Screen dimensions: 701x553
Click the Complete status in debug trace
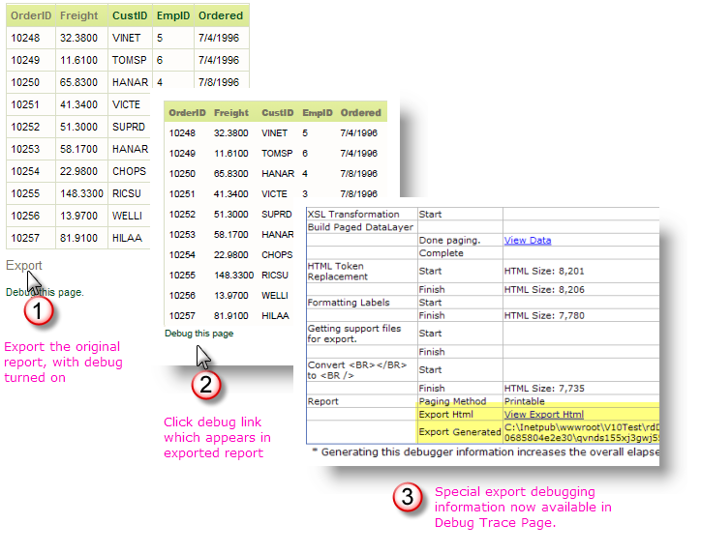coord(441,253)
